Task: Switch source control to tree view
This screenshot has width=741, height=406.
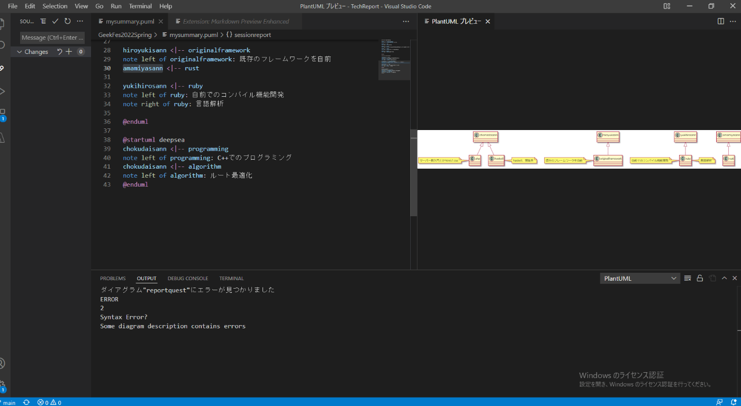Action: point(43,21)
